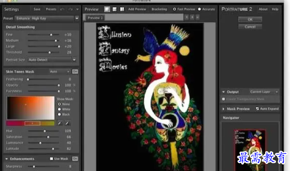Open the Help link
This screenshot has height=171, width=290.
point(275,9)
